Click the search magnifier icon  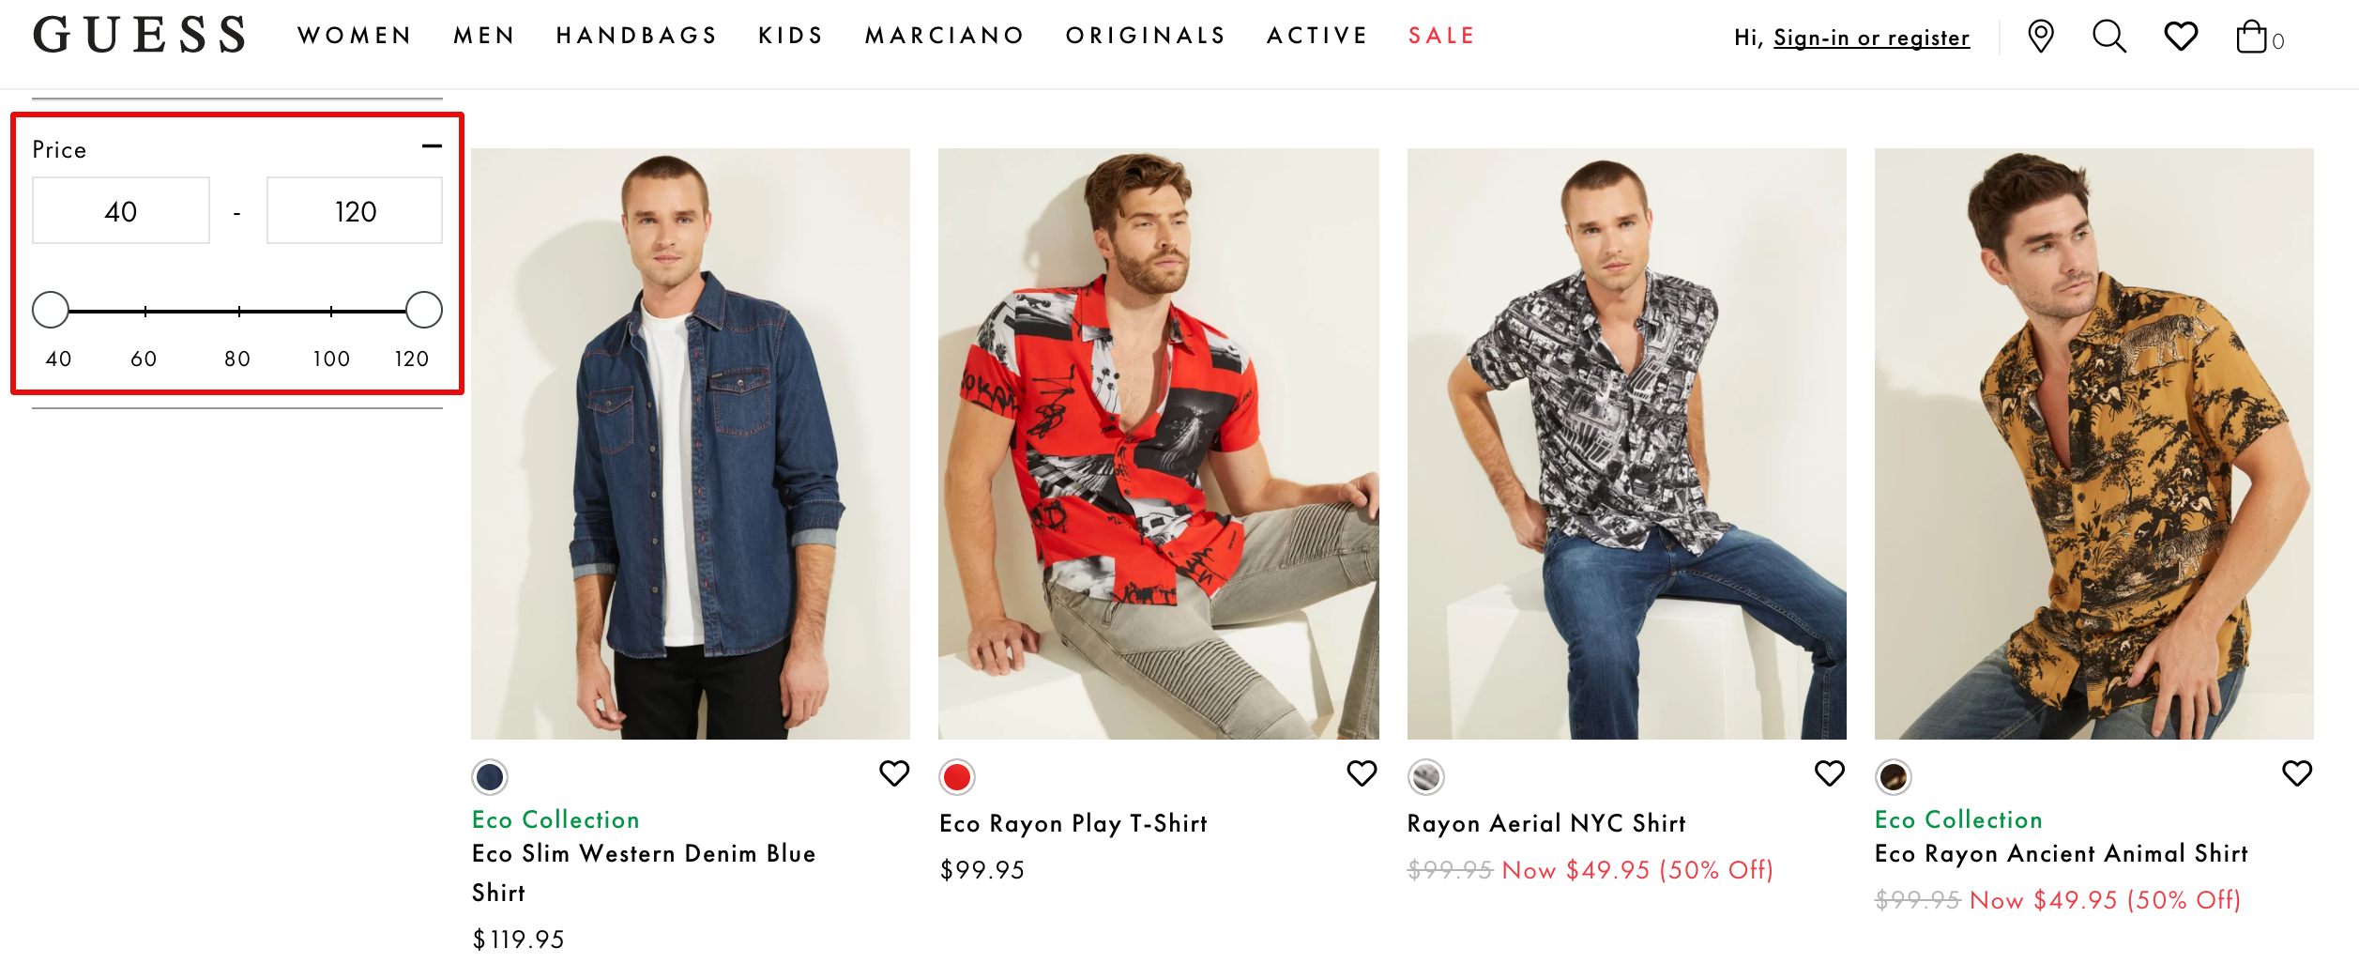point(2108,37)
